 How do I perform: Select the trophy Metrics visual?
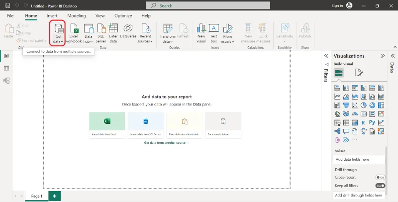pyautogui.click(x=364, y=131)
